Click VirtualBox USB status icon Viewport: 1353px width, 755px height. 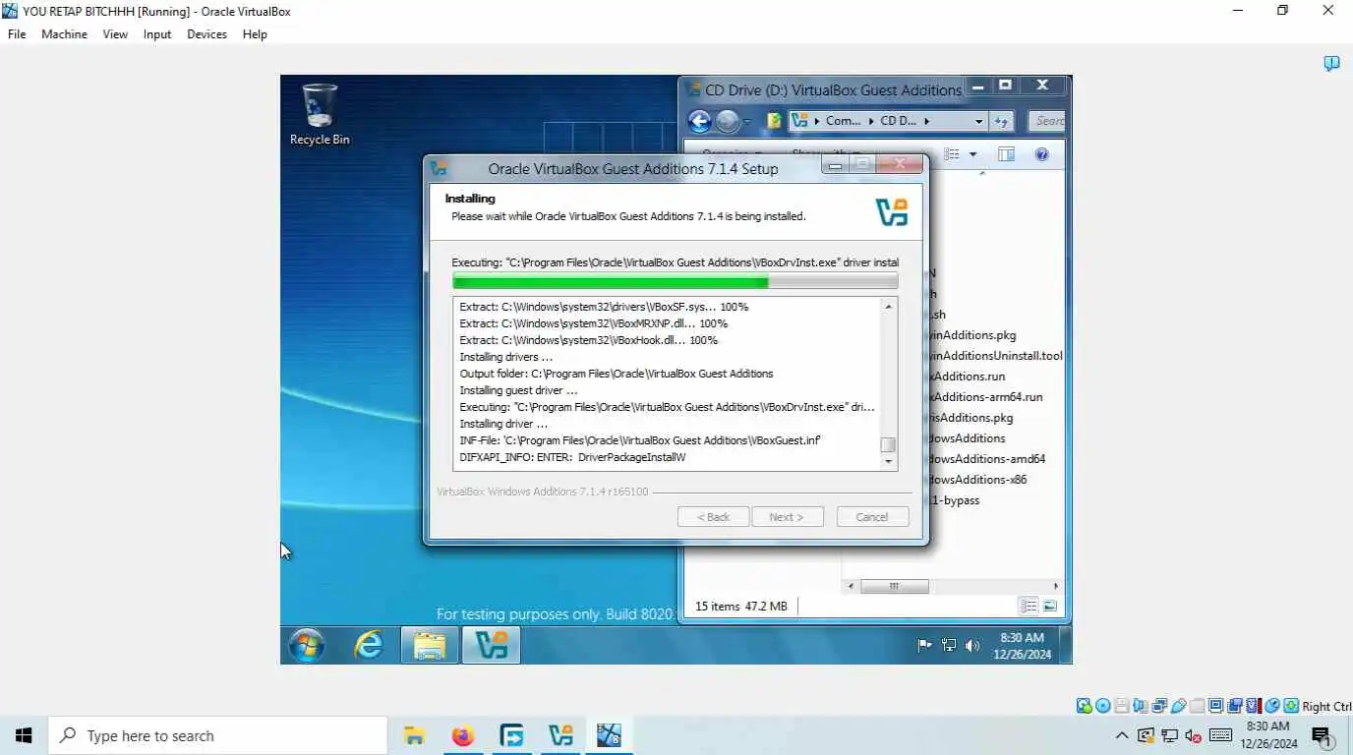tap(1177, 706)
